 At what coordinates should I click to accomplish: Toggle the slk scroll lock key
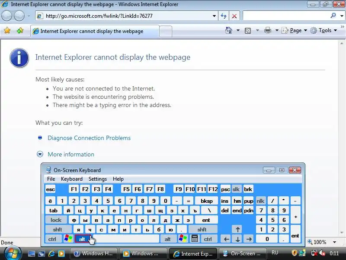236,189
